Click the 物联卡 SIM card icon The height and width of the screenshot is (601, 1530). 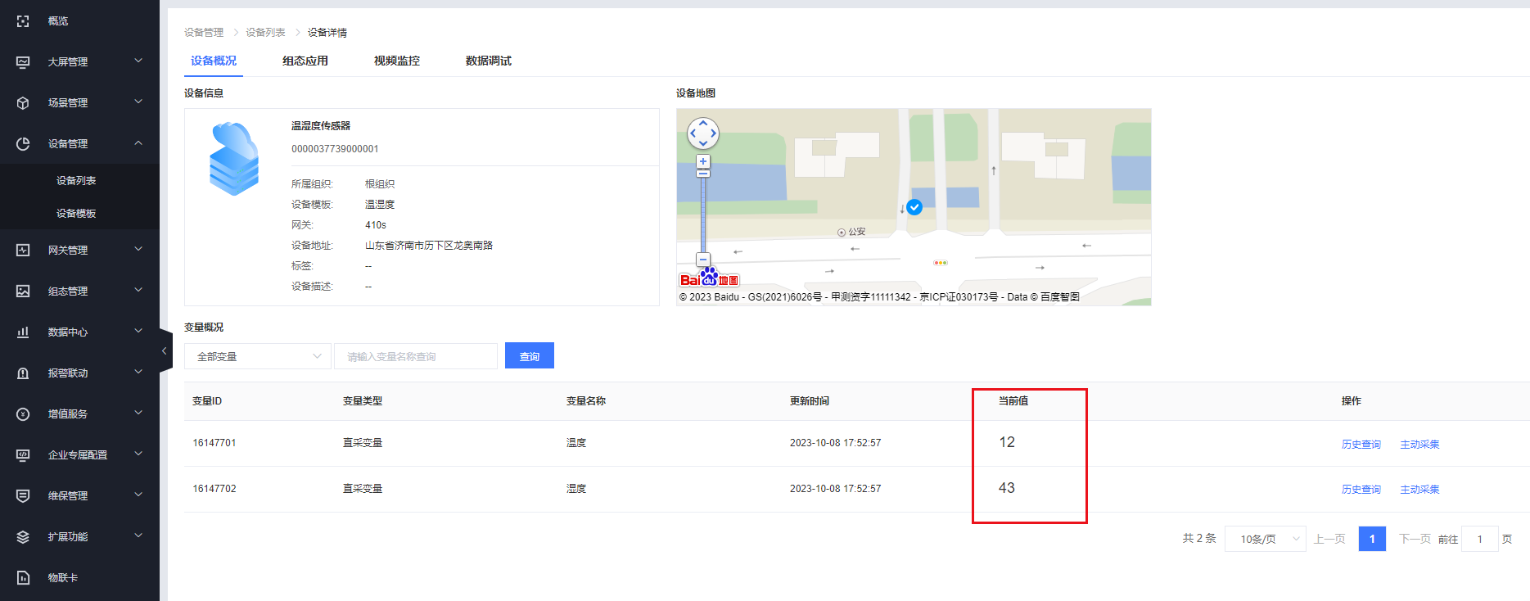pos(23,578)
